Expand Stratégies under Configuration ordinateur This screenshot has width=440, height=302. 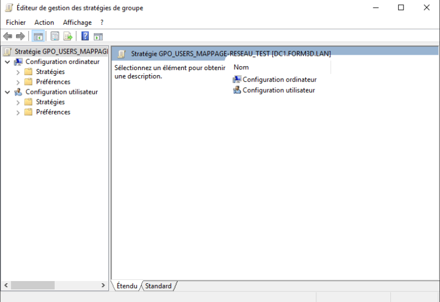coord(18,72)
